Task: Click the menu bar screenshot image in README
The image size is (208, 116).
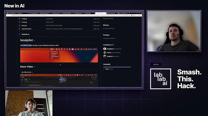Action: [59, 55]
